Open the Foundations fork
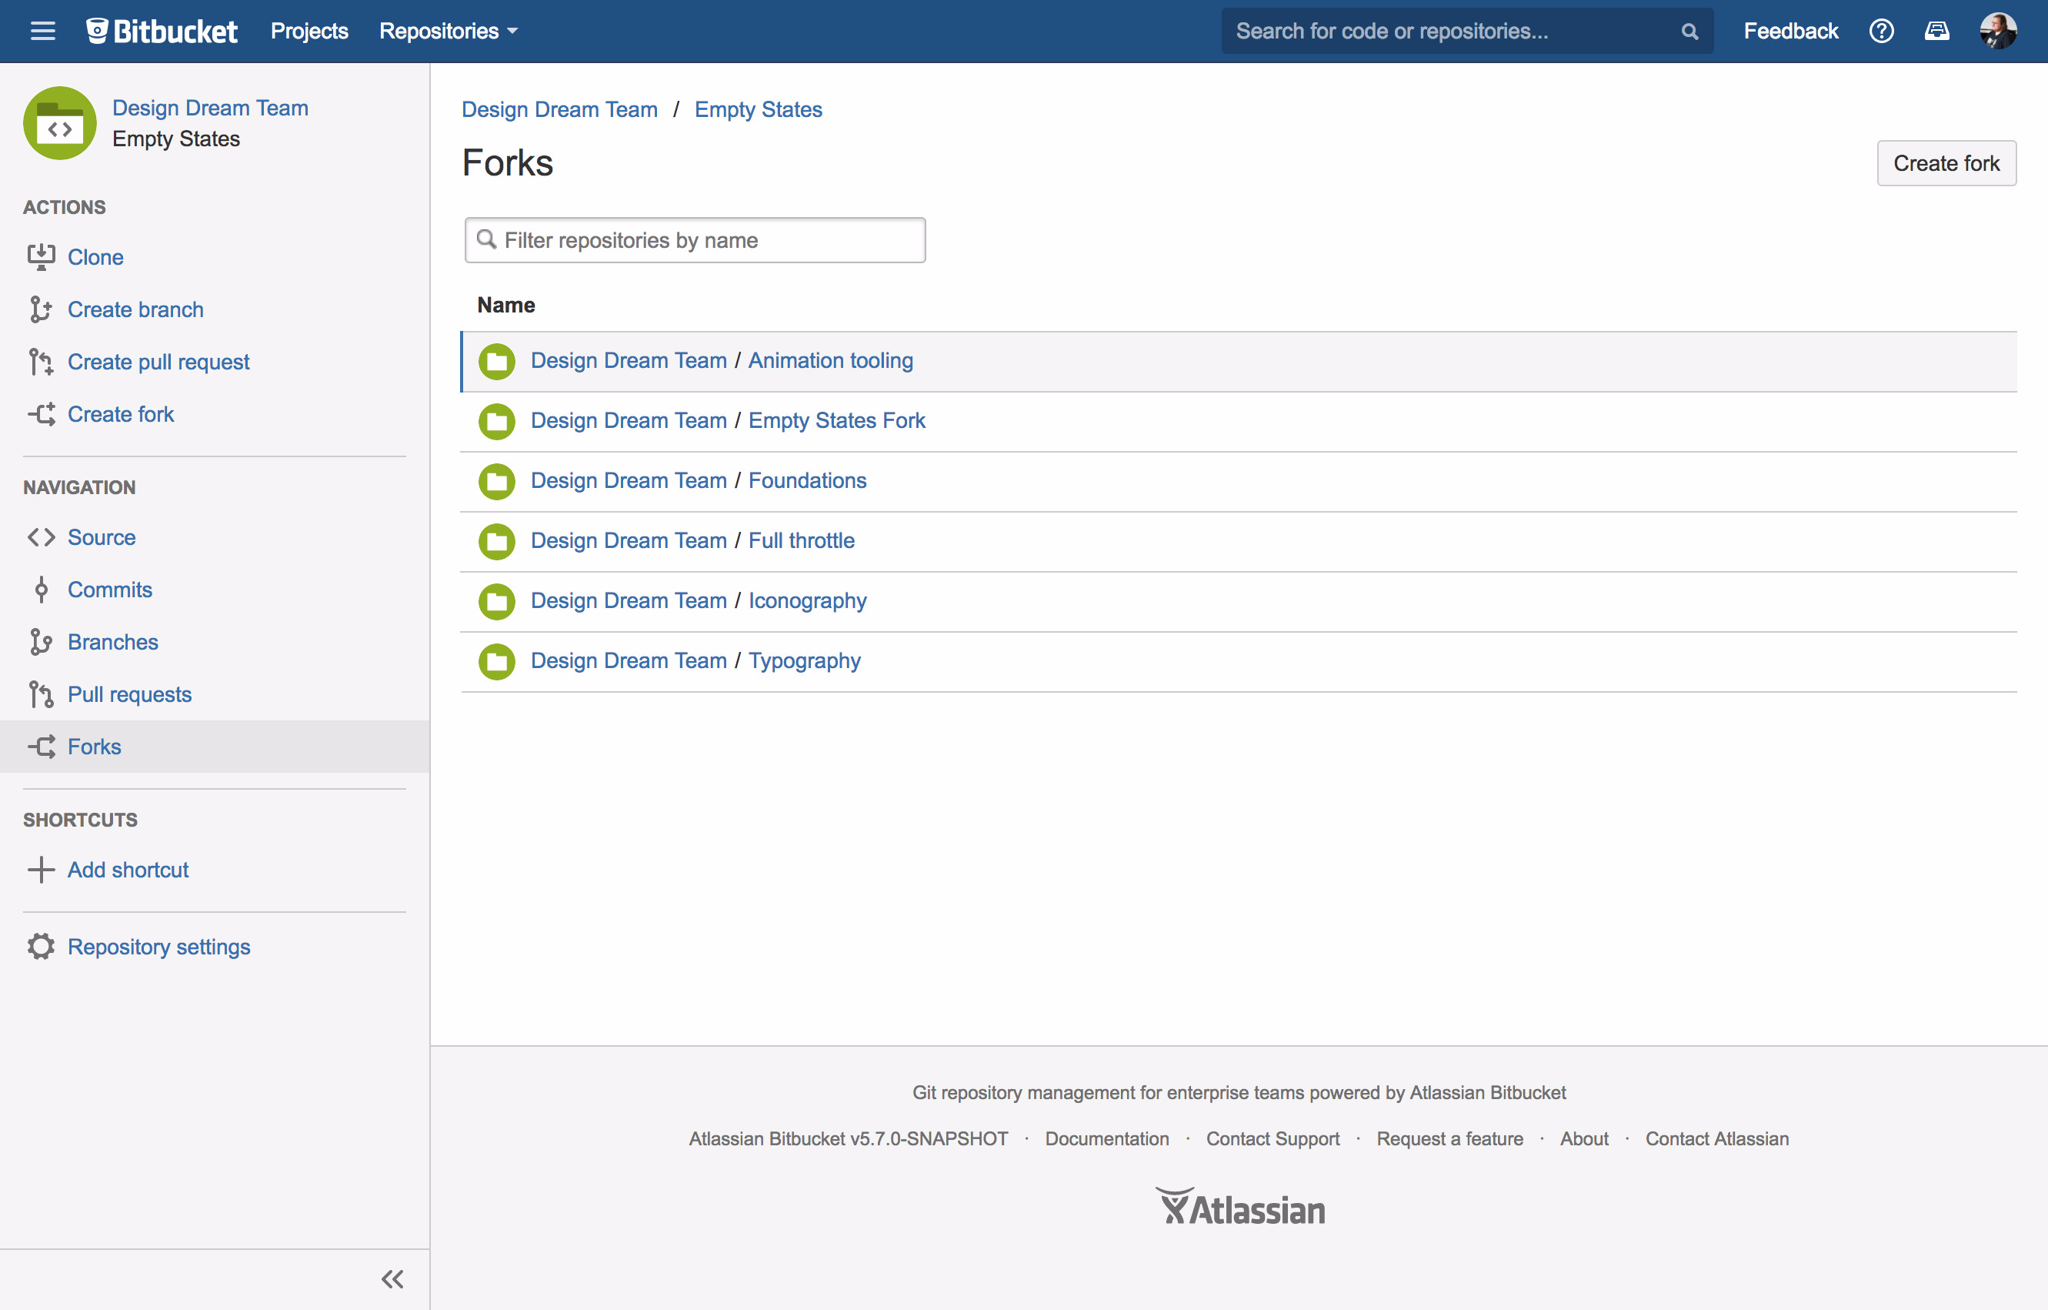Viewport: 2048px width, 1310px height. [807, 480]
